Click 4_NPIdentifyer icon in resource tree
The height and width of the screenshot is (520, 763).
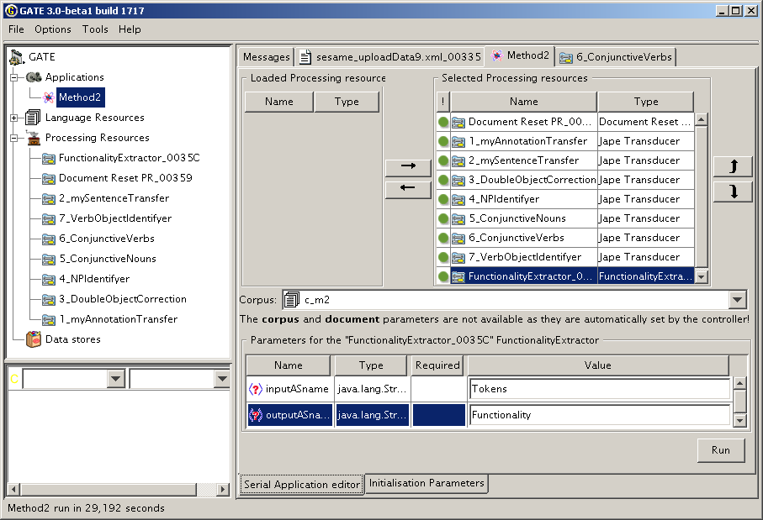point(49,280)
